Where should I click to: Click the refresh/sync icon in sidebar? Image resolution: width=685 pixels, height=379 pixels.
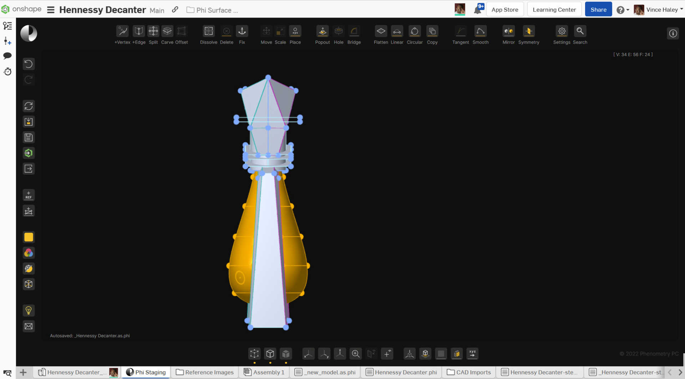(x=29, y=106)
